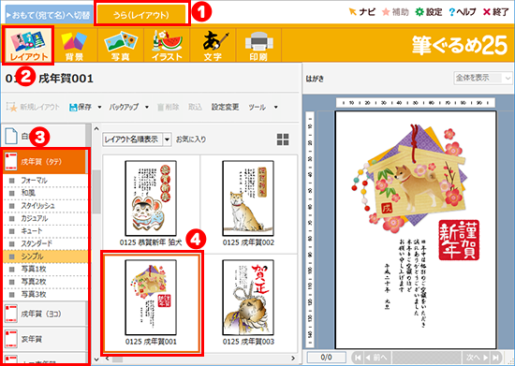515x366 pixels.
Task: Expand the 保存 save dropdown arrow
Action: click(x=99, y=107)
